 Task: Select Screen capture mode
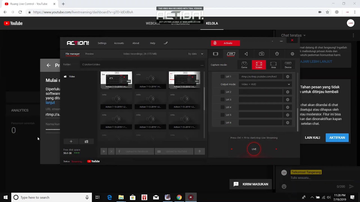pyautogui.click(x=259, y=65)
